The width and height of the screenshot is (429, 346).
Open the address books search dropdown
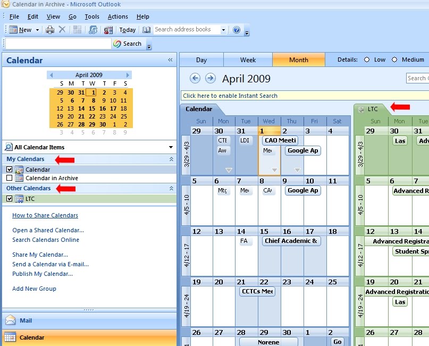tap(223, 30)
